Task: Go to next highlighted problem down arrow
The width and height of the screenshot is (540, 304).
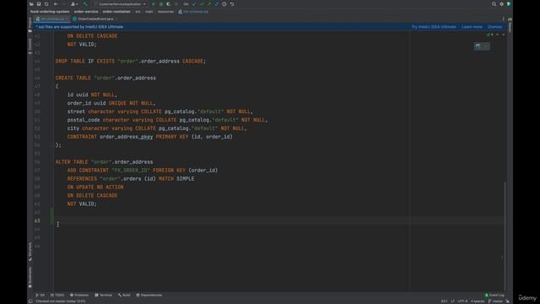Action: [503, 35]
